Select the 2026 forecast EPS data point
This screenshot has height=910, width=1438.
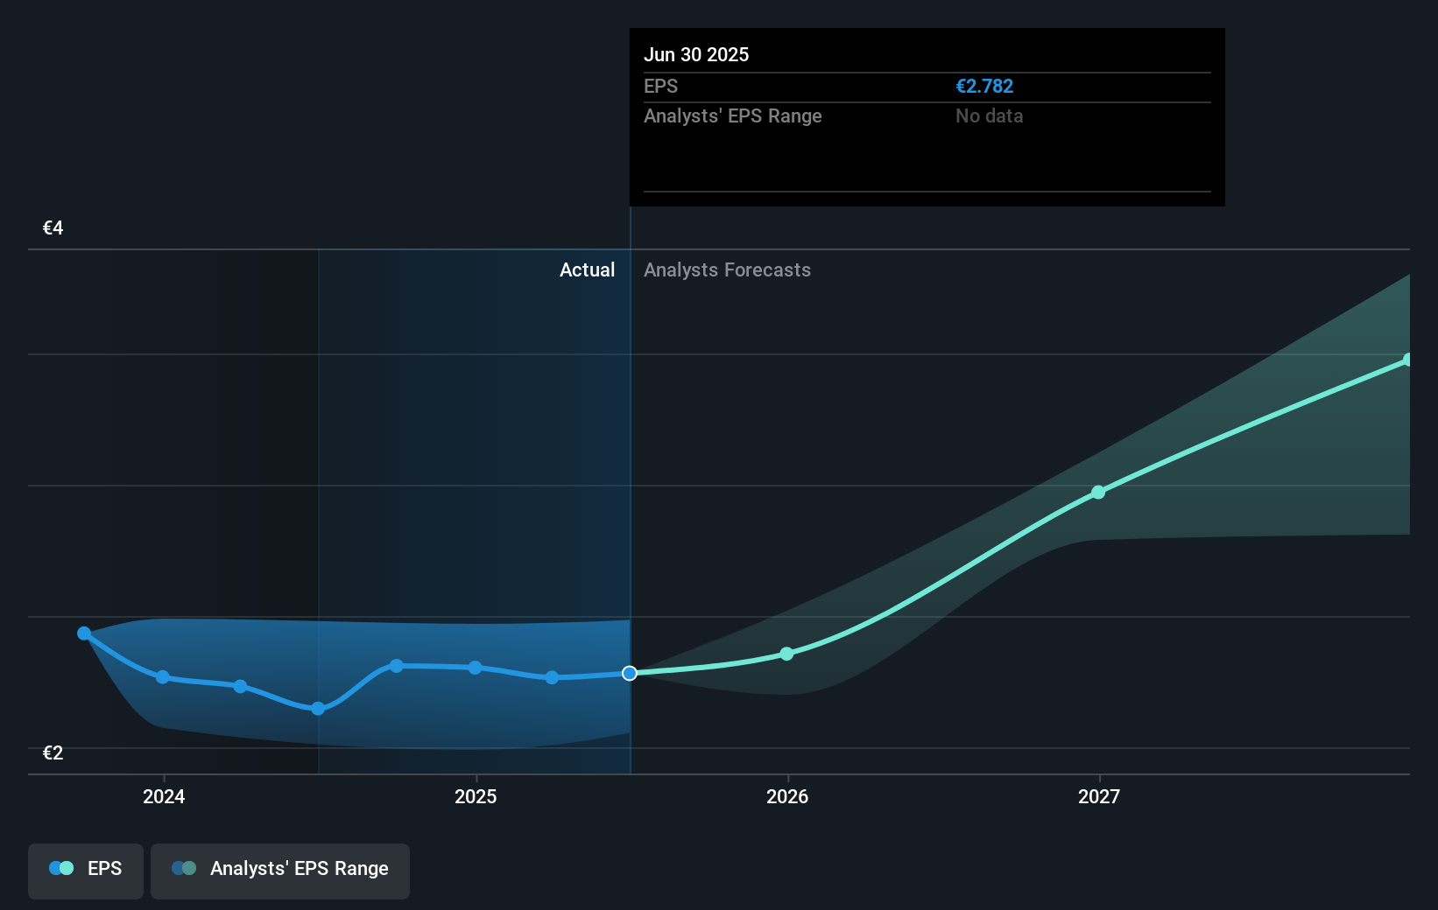point(786,654)
